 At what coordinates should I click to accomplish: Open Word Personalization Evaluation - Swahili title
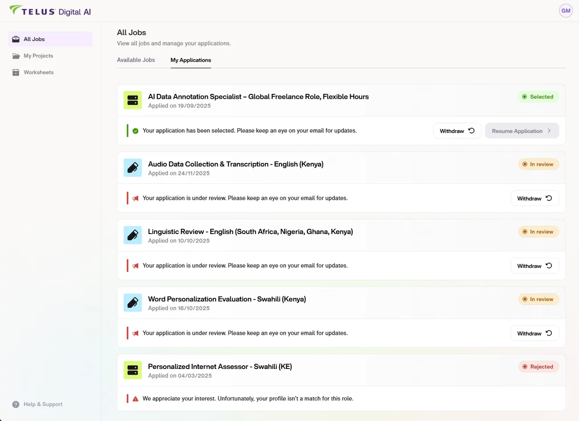coord(227,299)
